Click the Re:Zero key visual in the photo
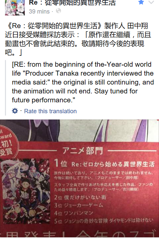Viewport: 159px width, 238px height. click(26, 191)
